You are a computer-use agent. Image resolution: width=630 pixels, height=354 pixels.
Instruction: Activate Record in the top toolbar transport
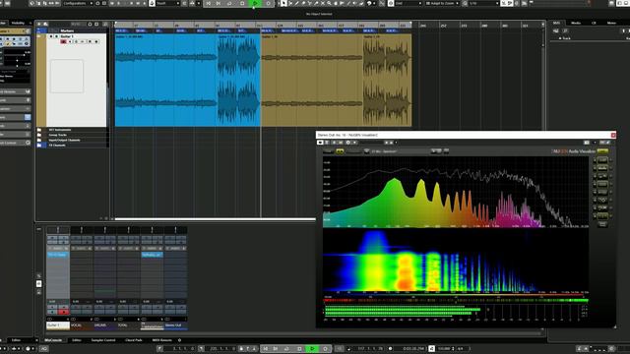point(268,3)
